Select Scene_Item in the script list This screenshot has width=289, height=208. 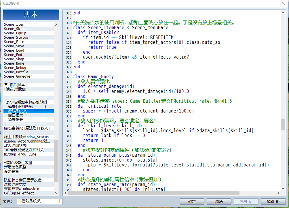pos(28,25)
